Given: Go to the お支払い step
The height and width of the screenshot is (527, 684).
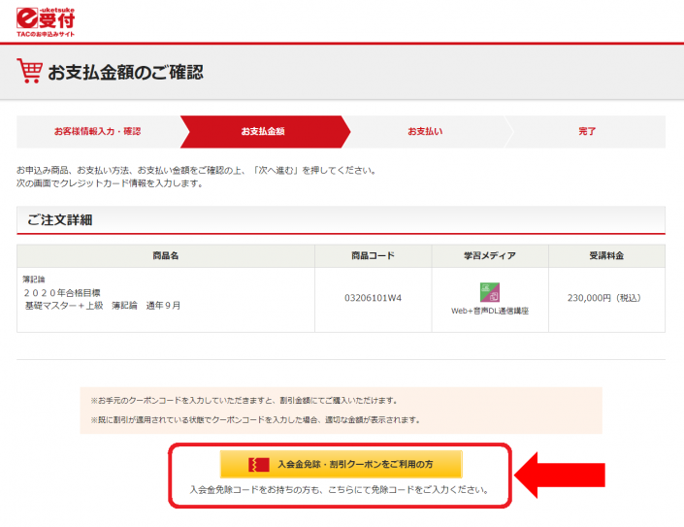Looking at the screenshot, I should 424,131.
